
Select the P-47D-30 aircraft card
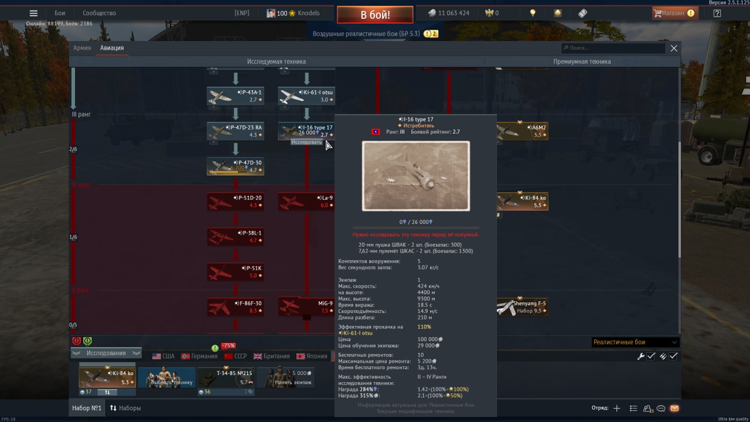pyautogui.click(x=236, y=166)
